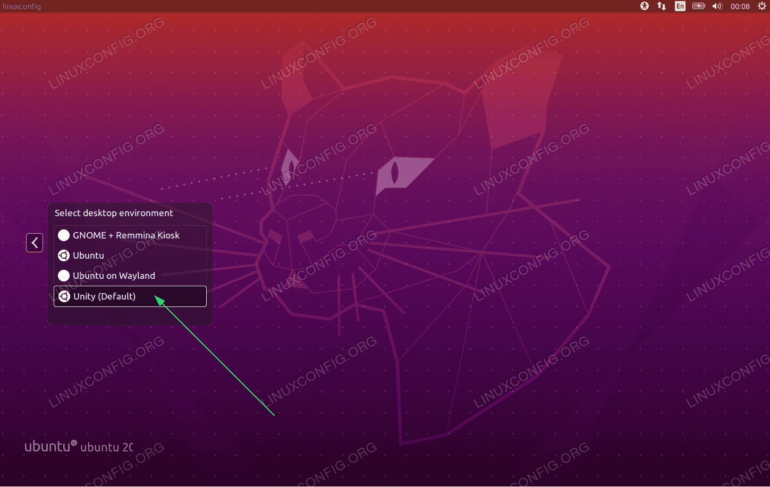Select GNOME + Remmina Kiosk session

130,235
